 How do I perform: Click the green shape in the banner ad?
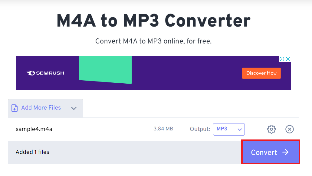pos(105,70)
